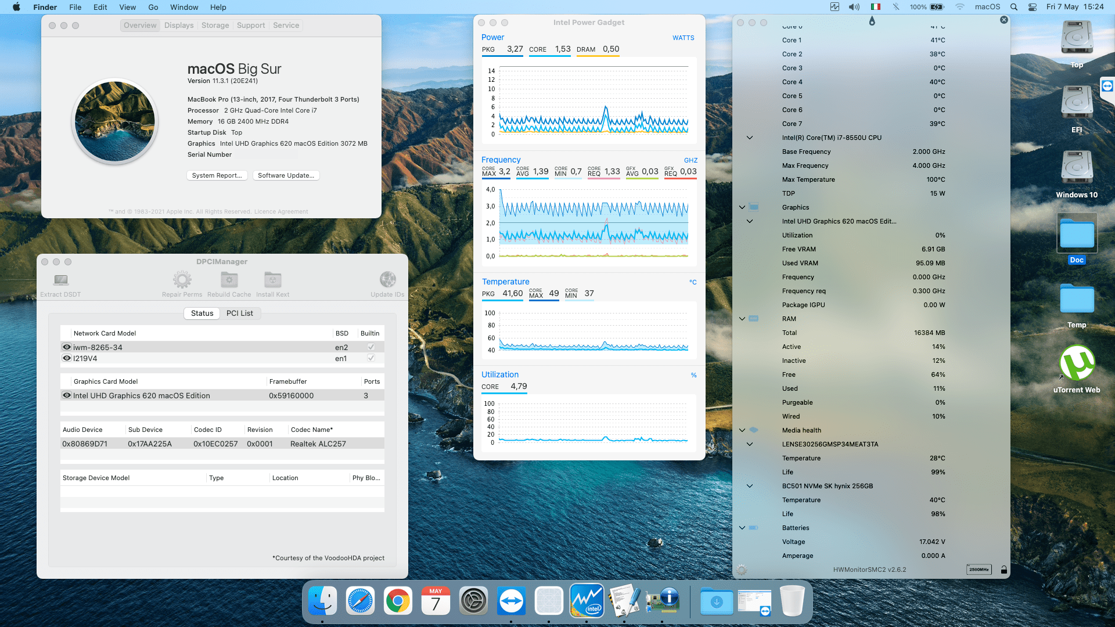Click the activity monitor menu bar icon
1115x627 pixels.
click(835, 7)
